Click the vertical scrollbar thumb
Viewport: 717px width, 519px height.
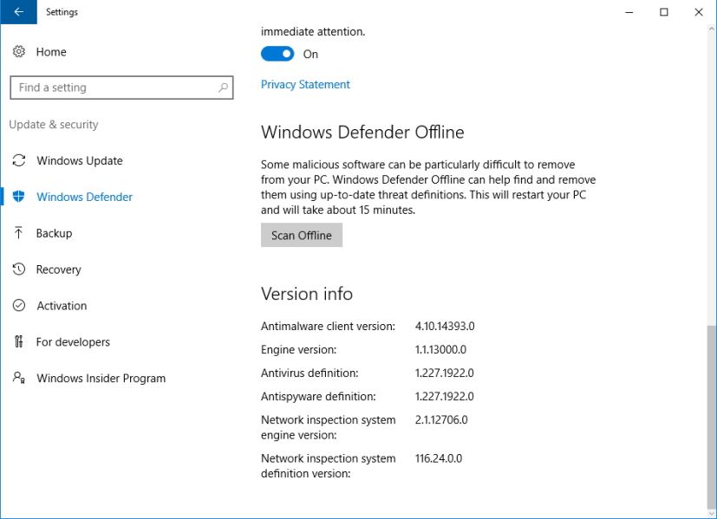[711, 417]
